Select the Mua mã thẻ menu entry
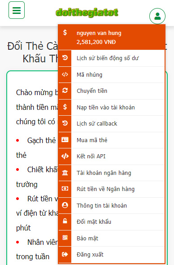The image size is (174, 265). click(112, 140)
